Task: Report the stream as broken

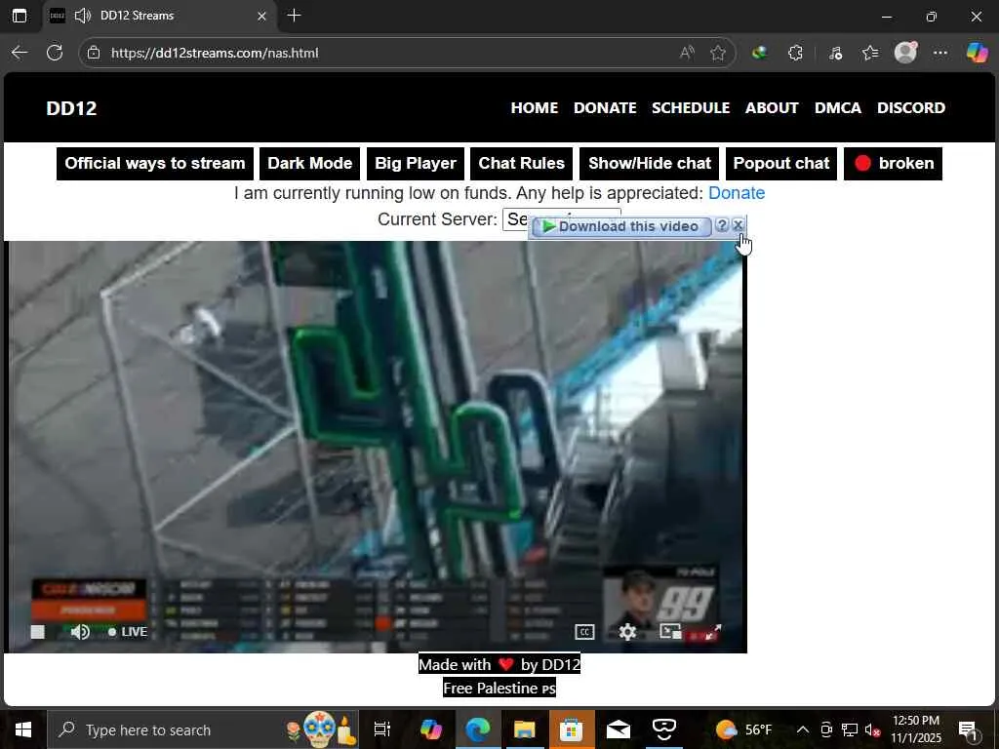Action: 893,163
